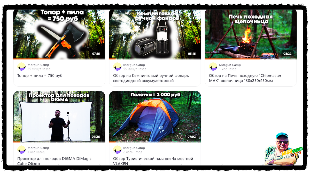This screenshot has height=174, width=310.
Task: Open the Проектор для походов DIGMA thumbnail
Action: coord(59,117)
